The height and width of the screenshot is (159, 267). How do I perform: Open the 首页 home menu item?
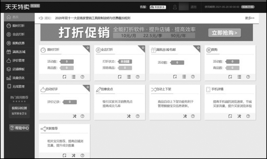(x=19, y=17)
